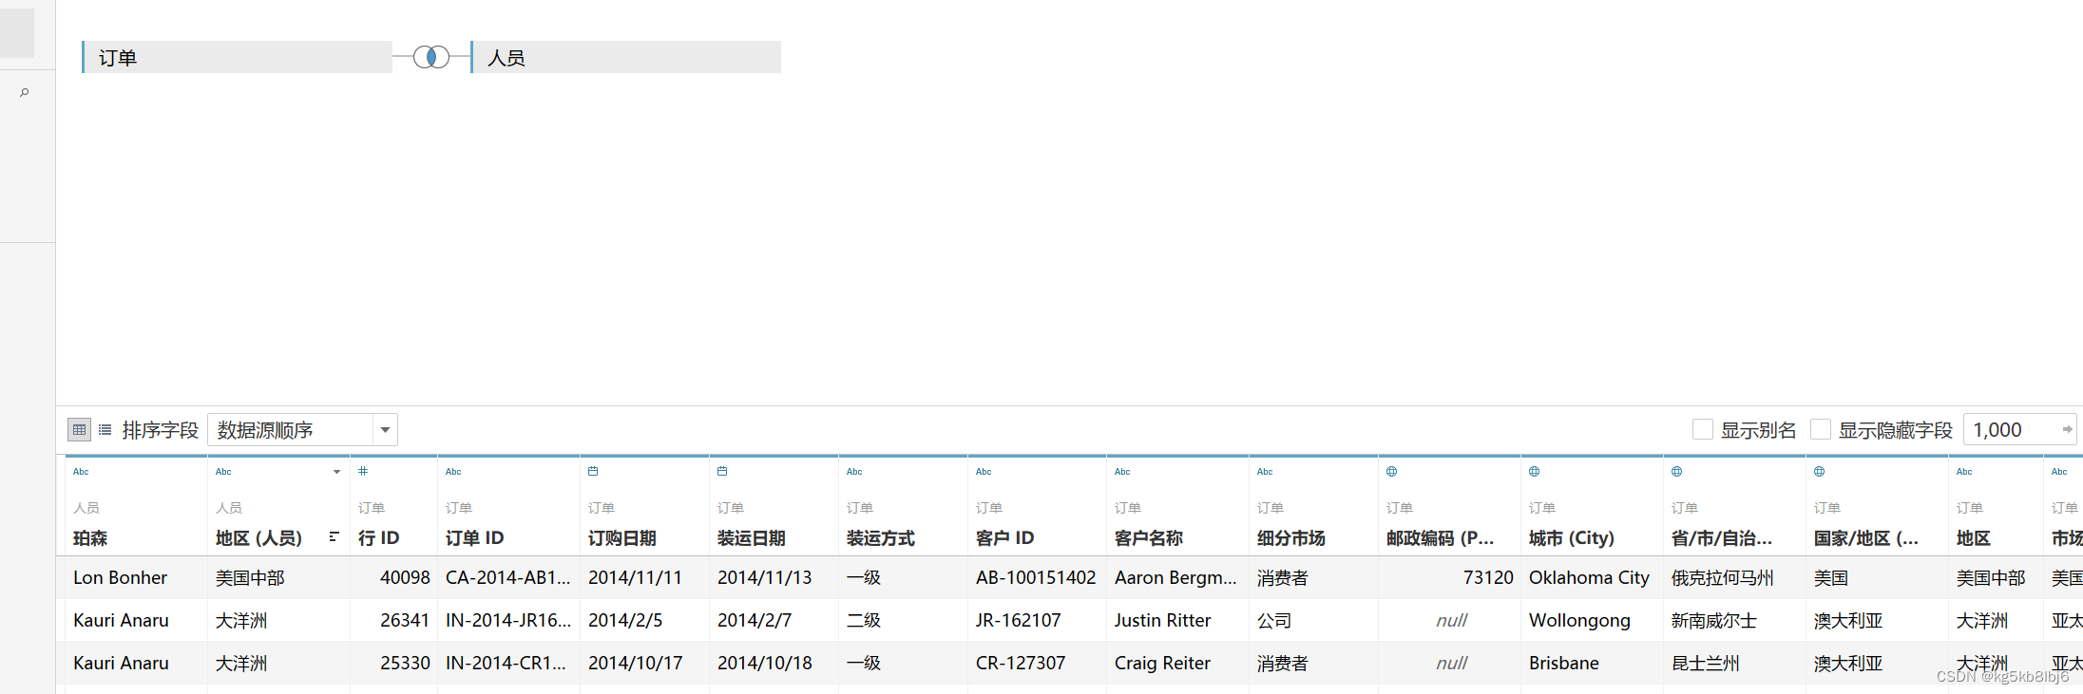
Task: Click the Aaron Bergm... customer name cell
Action: point(1175,577)
